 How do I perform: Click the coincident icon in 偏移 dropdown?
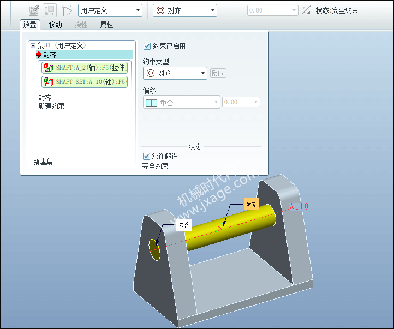click(x=152, y=103)
